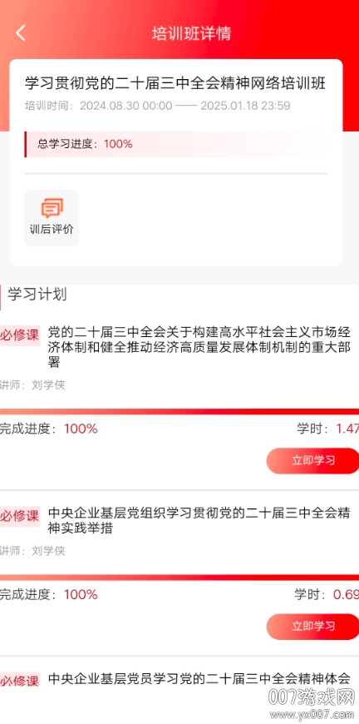
Task: Tap the first course's 必修课 tag
Action: (x=20, y=335)
